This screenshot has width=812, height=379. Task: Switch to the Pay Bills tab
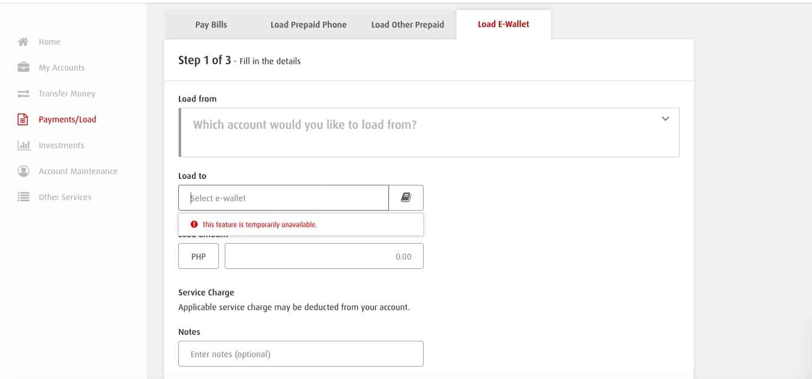(211, 25)
